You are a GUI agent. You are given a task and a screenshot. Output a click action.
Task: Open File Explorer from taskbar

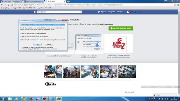pyautogui.click(x=10, y=99)
